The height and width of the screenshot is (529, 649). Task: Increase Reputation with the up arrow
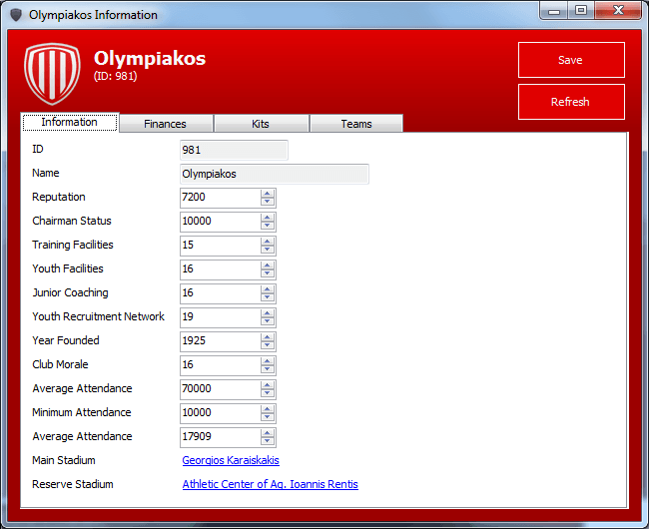(268, 194)
